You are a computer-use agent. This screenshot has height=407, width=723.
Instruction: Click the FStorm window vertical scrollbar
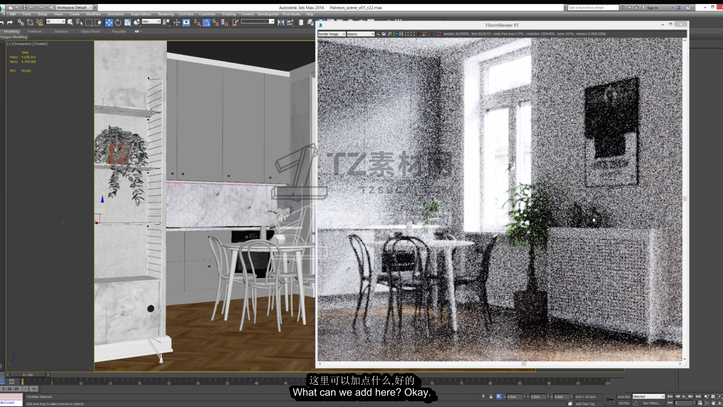point(685,200)
